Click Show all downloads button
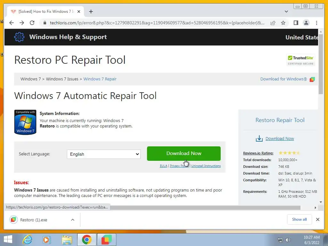This screenshot has width=328, height=246. [x=299, y=219]
